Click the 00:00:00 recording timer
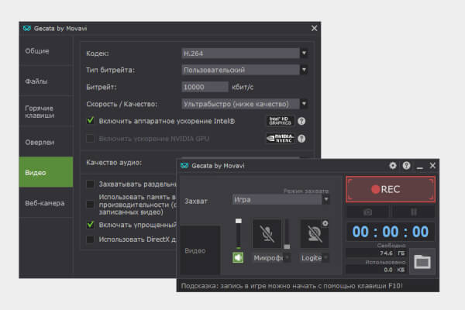Viewport: 465px width, 310px height. pyautogui.click(x=391, y=232)
